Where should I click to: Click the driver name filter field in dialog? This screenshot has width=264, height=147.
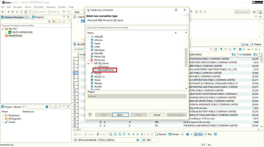pos(137,27)
